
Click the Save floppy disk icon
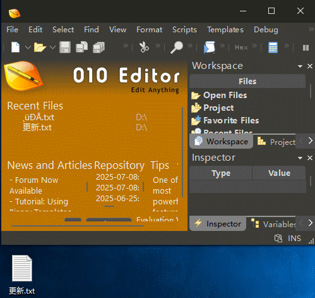[x=65, y=47]
